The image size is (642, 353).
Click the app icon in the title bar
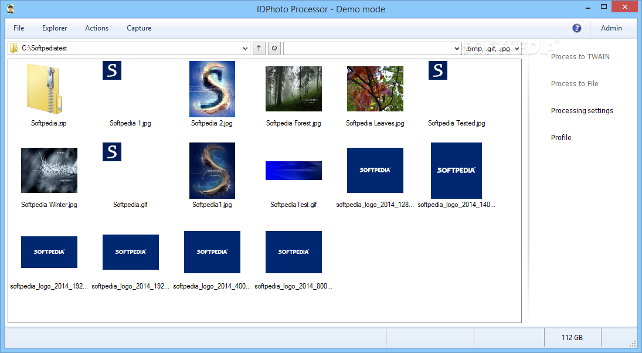coord(11,9)
